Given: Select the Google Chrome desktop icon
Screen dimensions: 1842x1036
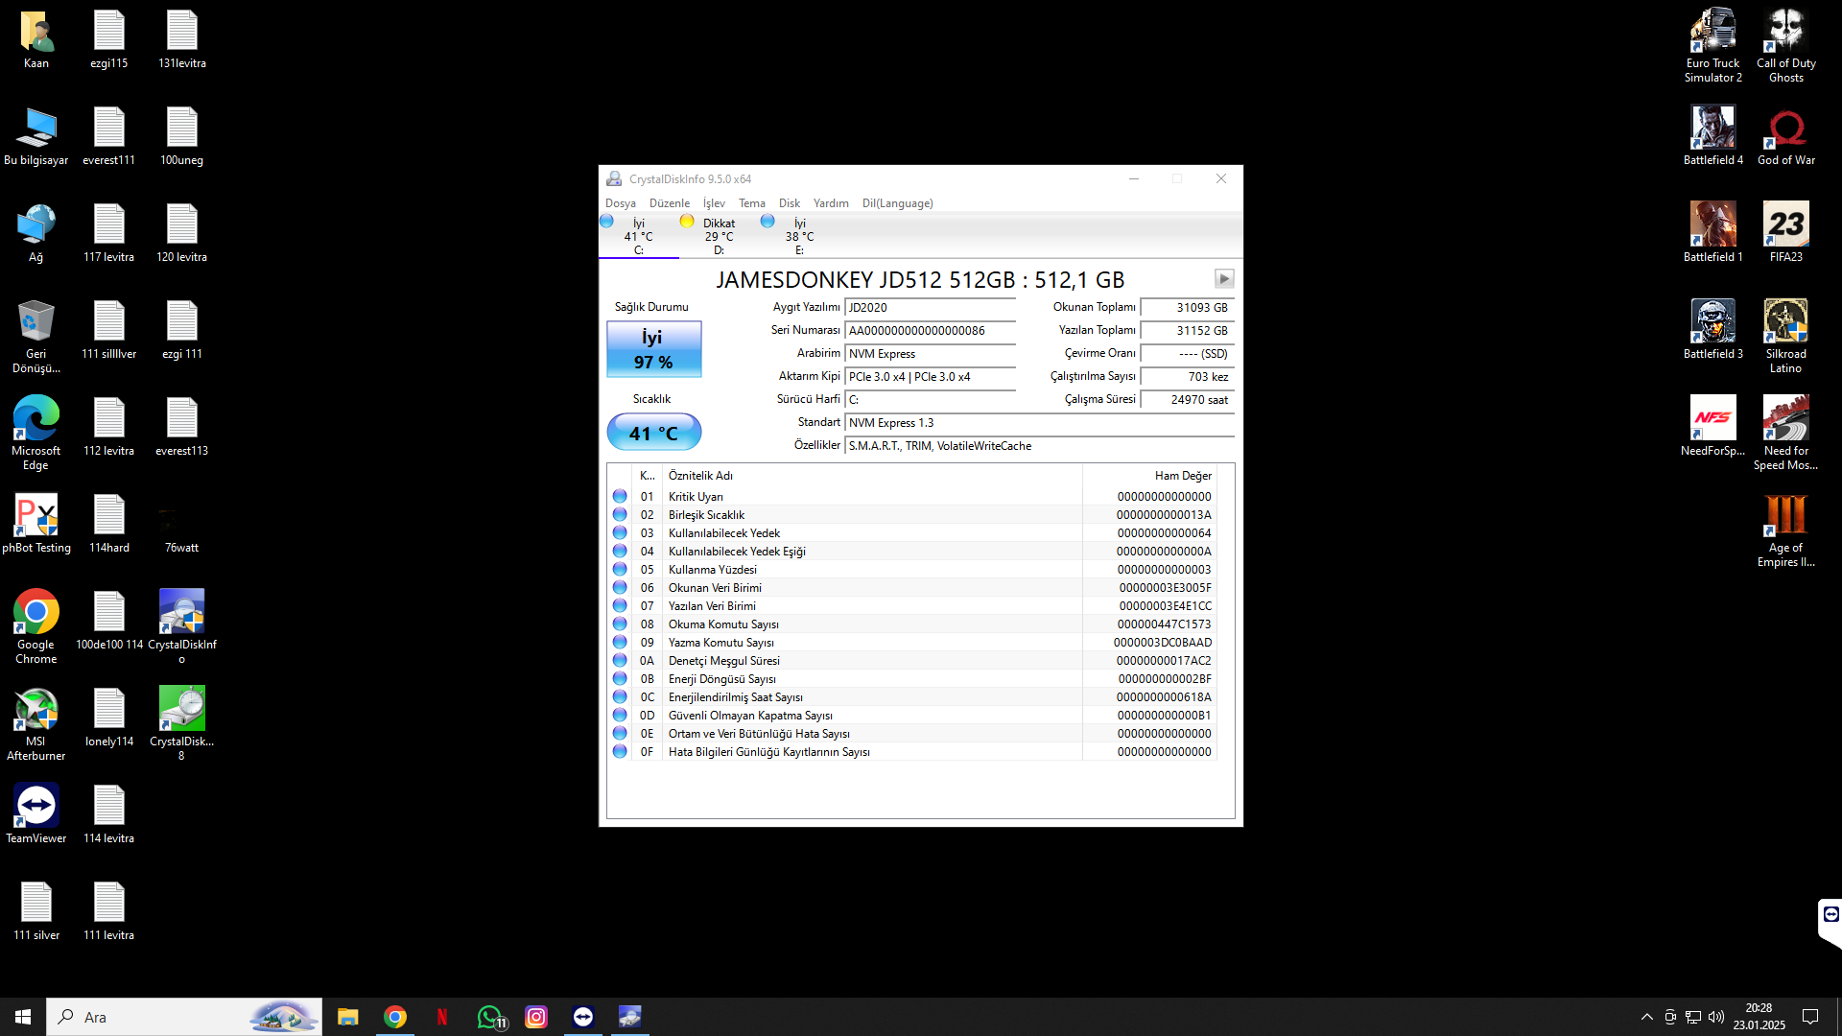Looking at the screenshot, I should coord(35,627).
